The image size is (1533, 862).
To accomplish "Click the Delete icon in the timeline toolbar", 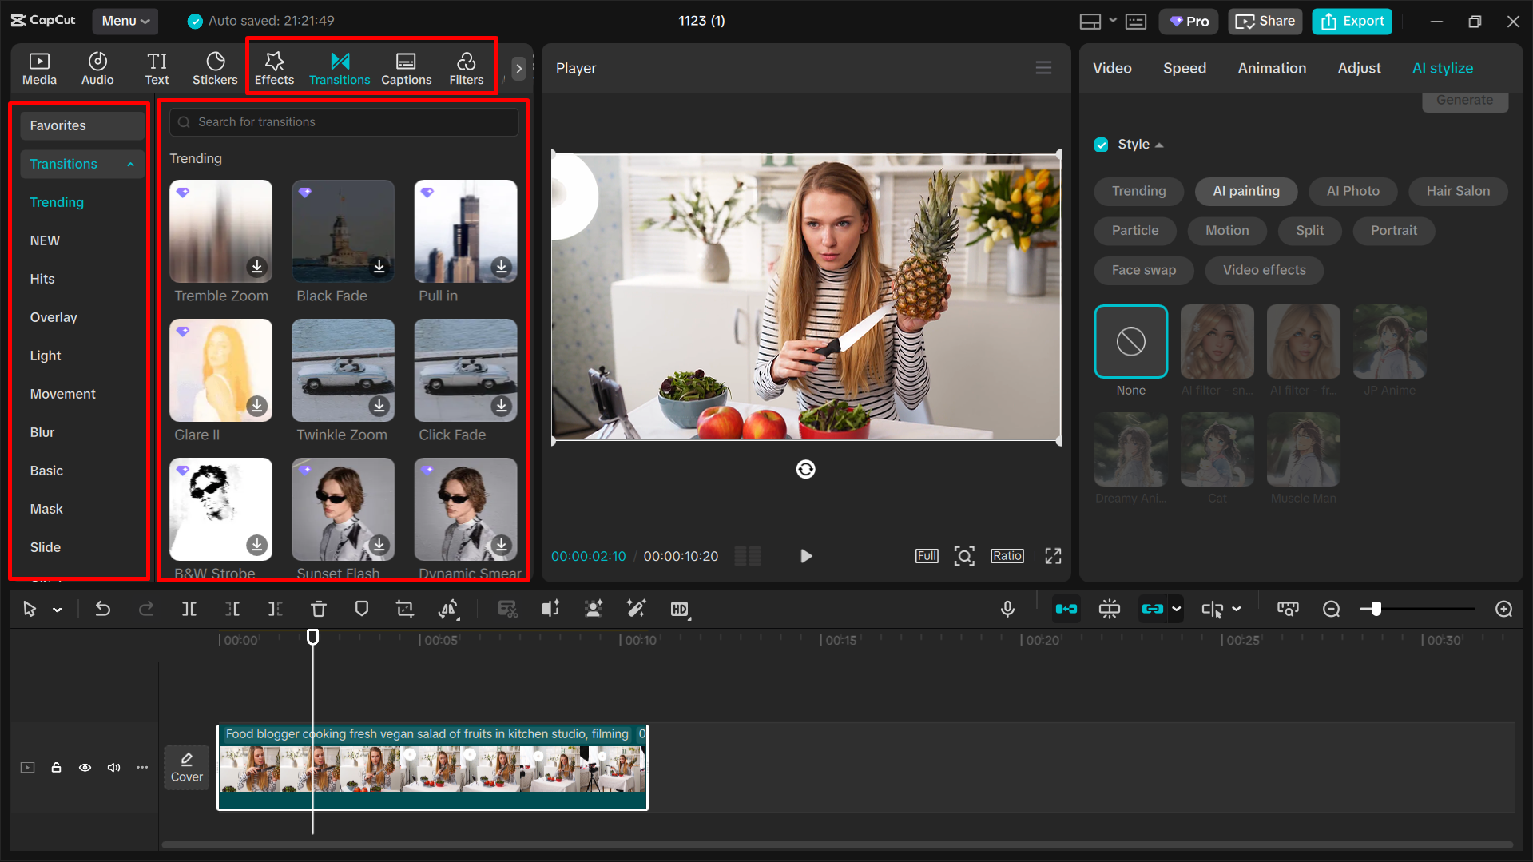I will coord(318,609).
